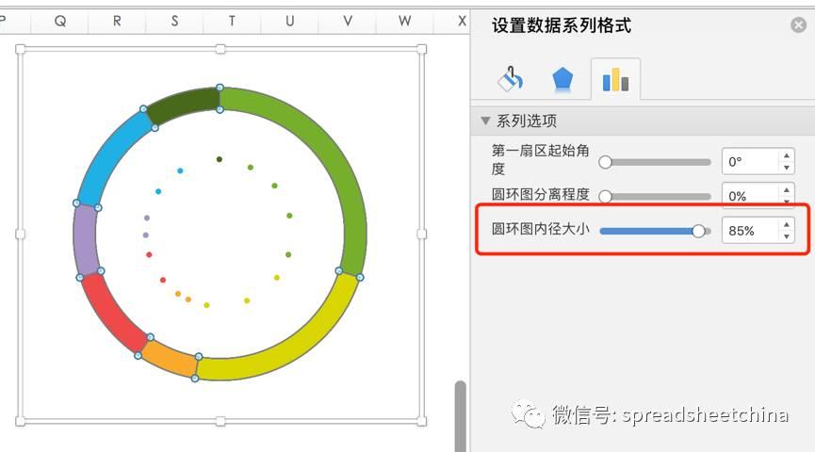Click the vertical scrollbar of the sheet
815x452 pixels.
coord(460,415)
